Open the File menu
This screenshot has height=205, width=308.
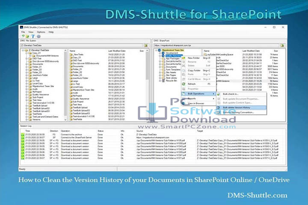23,32
